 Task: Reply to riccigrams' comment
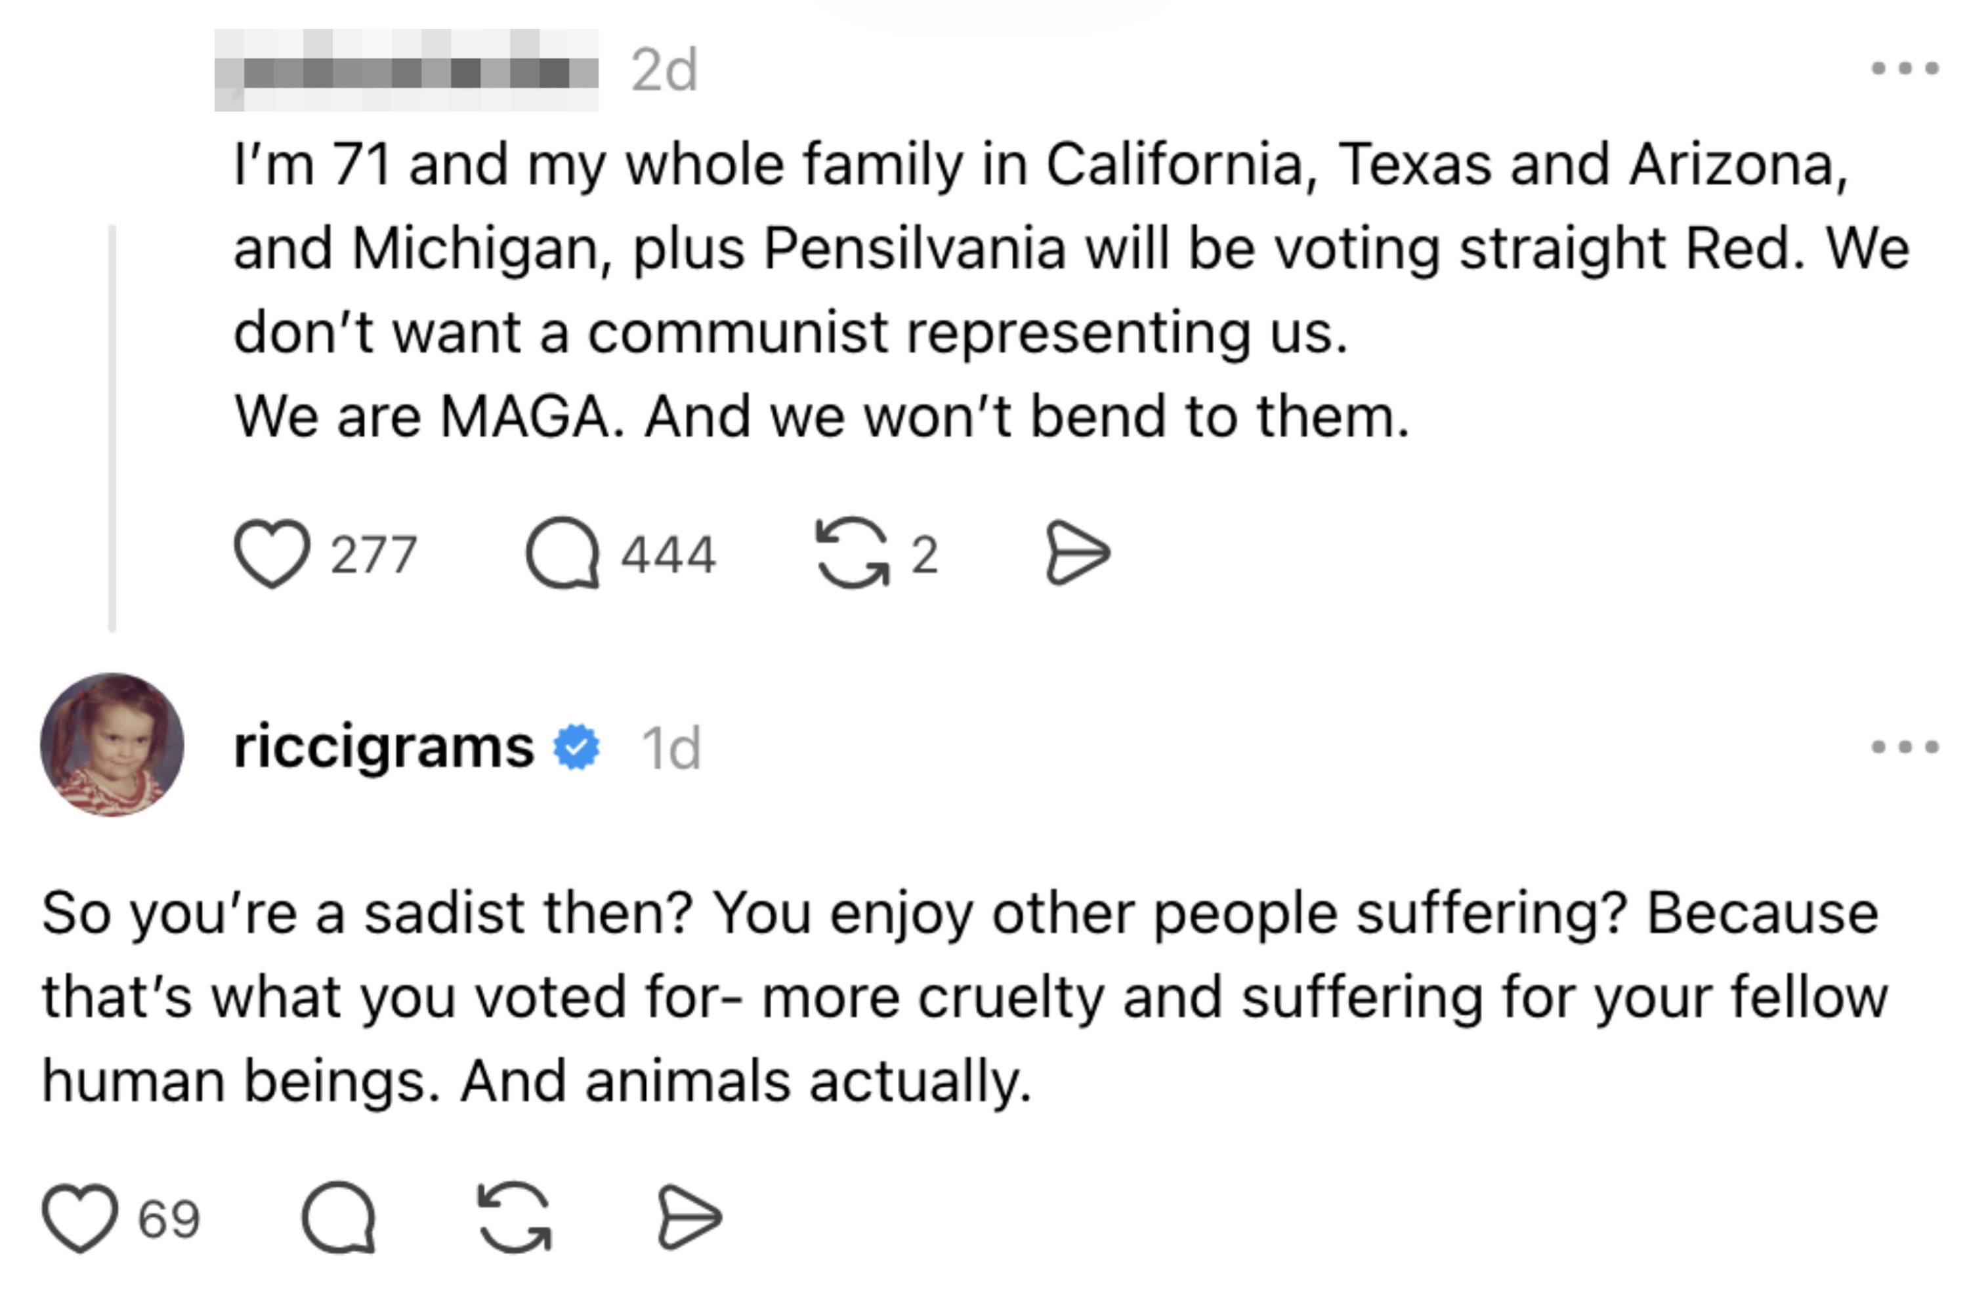click(x=339, y=1218)
